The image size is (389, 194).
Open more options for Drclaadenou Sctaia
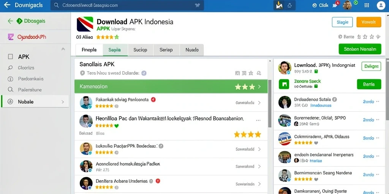378,102
